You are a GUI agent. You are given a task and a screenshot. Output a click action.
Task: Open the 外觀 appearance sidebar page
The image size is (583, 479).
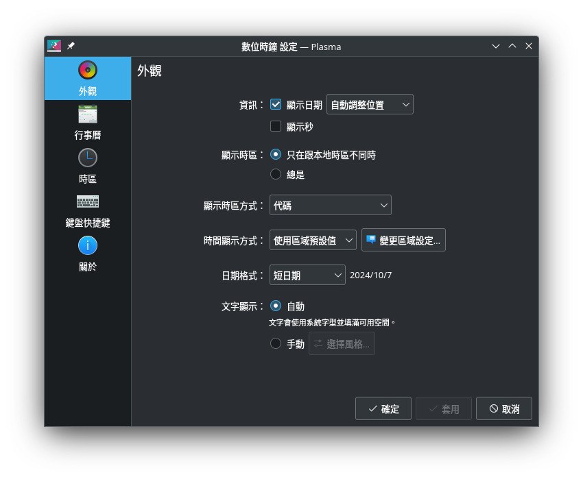[87, 78]
